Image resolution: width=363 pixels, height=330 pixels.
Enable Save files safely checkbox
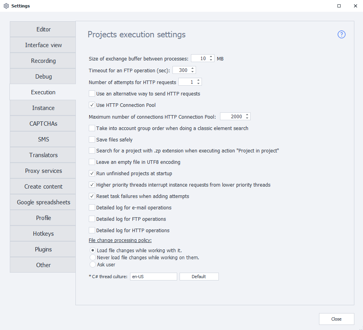(x=92, y=140)
